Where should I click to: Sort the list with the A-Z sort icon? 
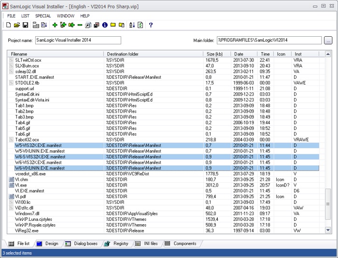pyautogui.click(x=132, y=25)
